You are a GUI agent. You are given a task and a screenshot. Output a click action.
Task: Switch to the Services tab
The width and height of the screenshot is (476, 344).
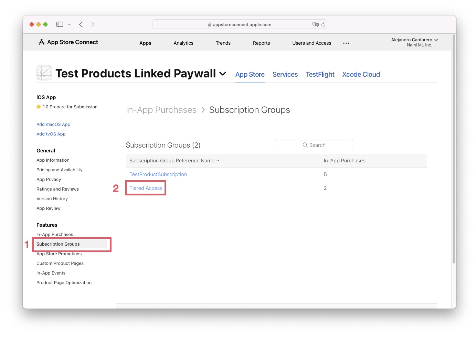point(285,74)
